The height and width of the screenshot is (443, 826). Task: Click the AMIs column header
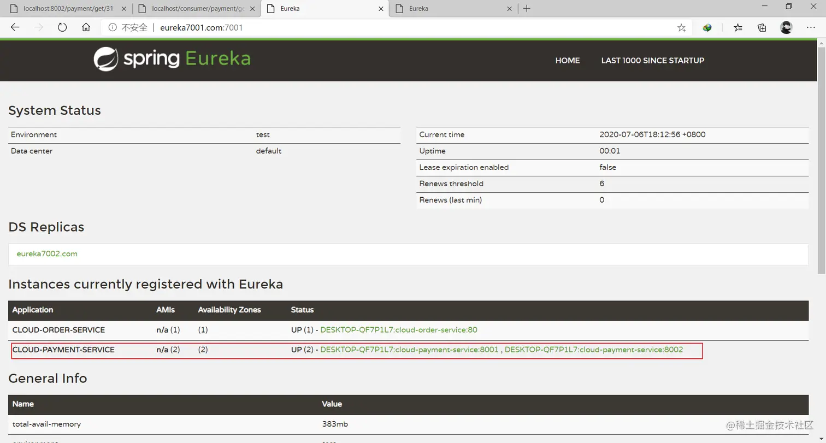(166, 310)
